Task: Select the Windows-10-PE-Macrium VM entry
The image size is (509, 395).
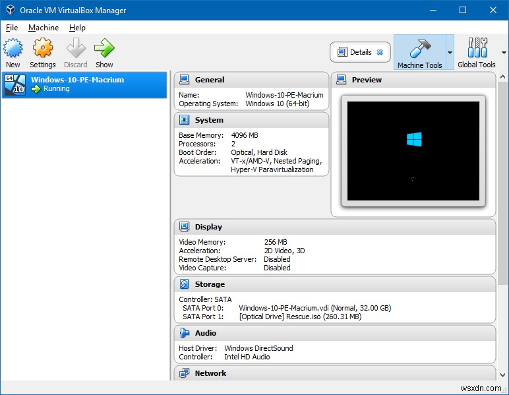Action: pos(84,84)
